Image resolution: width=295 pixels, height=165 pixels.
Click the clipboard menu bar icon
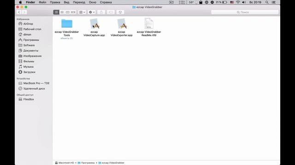pos(201,2)
